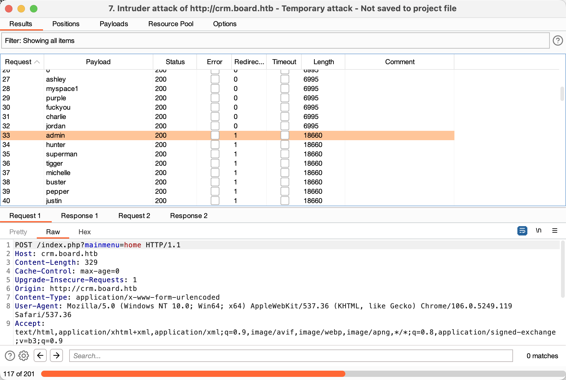Switch to the Payloads tab
The image size is (566, 380).
point(114,24)
